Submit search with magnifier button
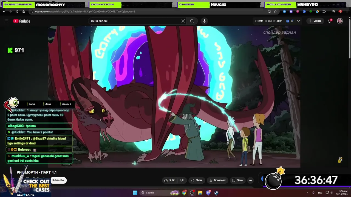351x197 pixels. point(192,21)
